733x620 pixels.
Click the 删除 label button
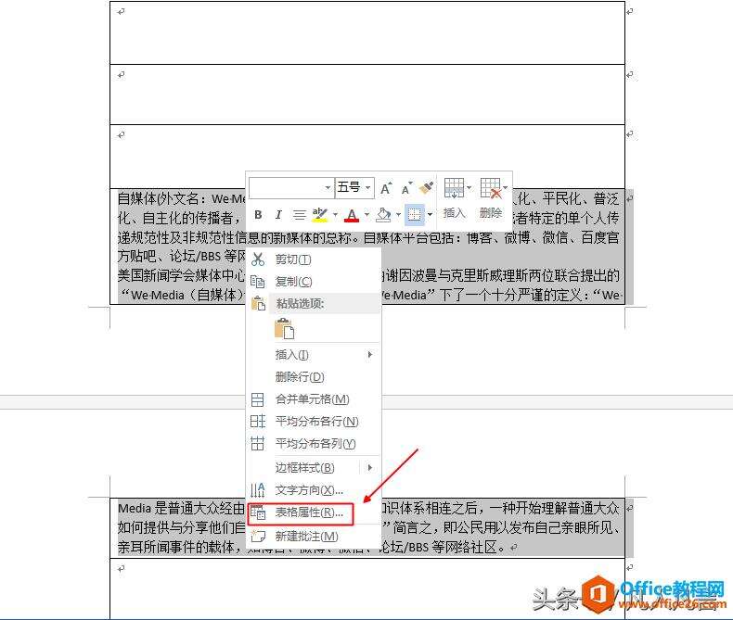click(491, 213)
